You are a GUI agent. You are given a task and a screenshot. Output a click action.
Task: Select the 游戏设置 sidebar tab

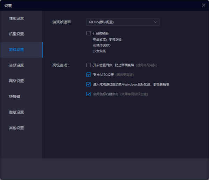[17, 50]
